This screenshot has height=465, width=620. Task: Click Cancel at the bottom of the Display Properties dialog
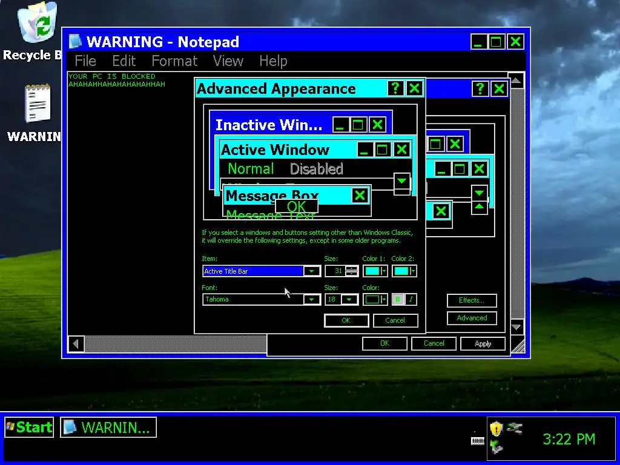pos(434,343)
